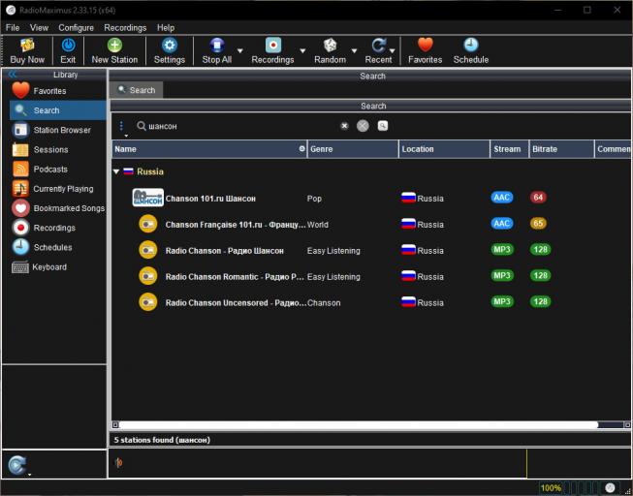Click the Pop genre cell

tap(314, 199)
